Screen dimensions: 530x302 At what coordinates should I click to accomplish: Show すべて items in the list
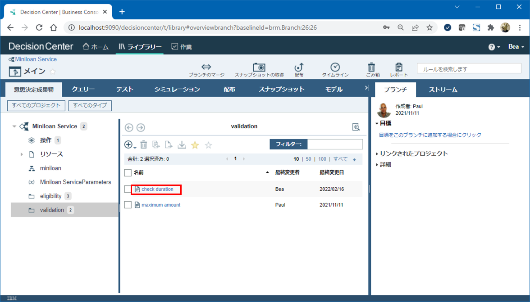tap(340, 159)
